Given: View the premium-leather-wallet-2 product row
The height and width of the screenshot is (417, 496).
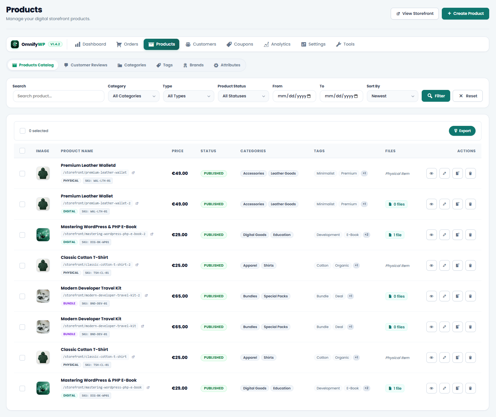Looking at the screenshot, I should tap(431, 204).
